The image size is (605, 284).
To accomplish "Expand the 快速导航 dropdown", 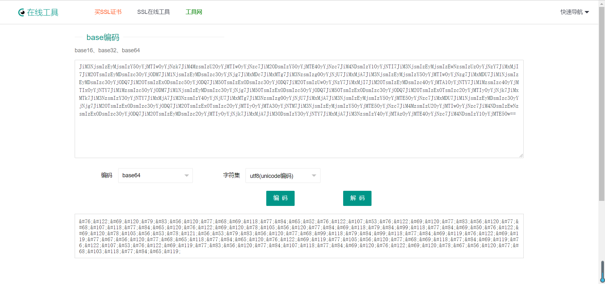I will (x=574, y=12).
